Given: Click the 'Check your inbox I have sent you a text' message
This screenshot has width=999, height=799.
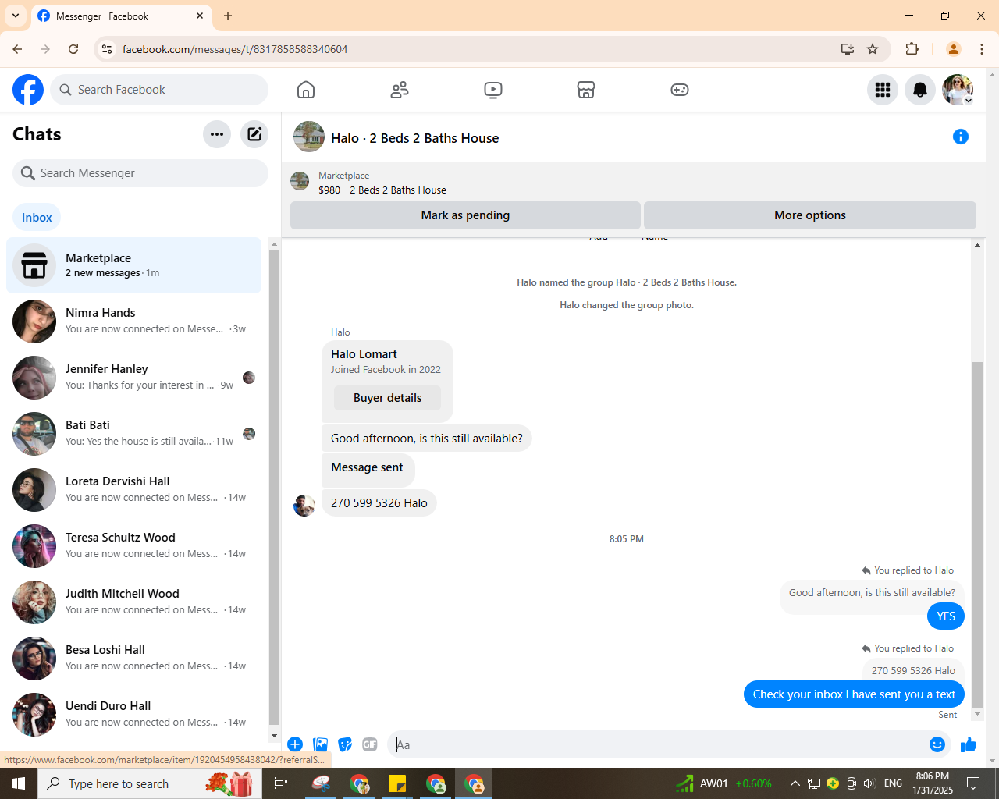Looking at the screenshot, I should [854, 694].
